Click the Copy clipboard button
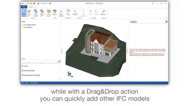 tap(68, 12)
